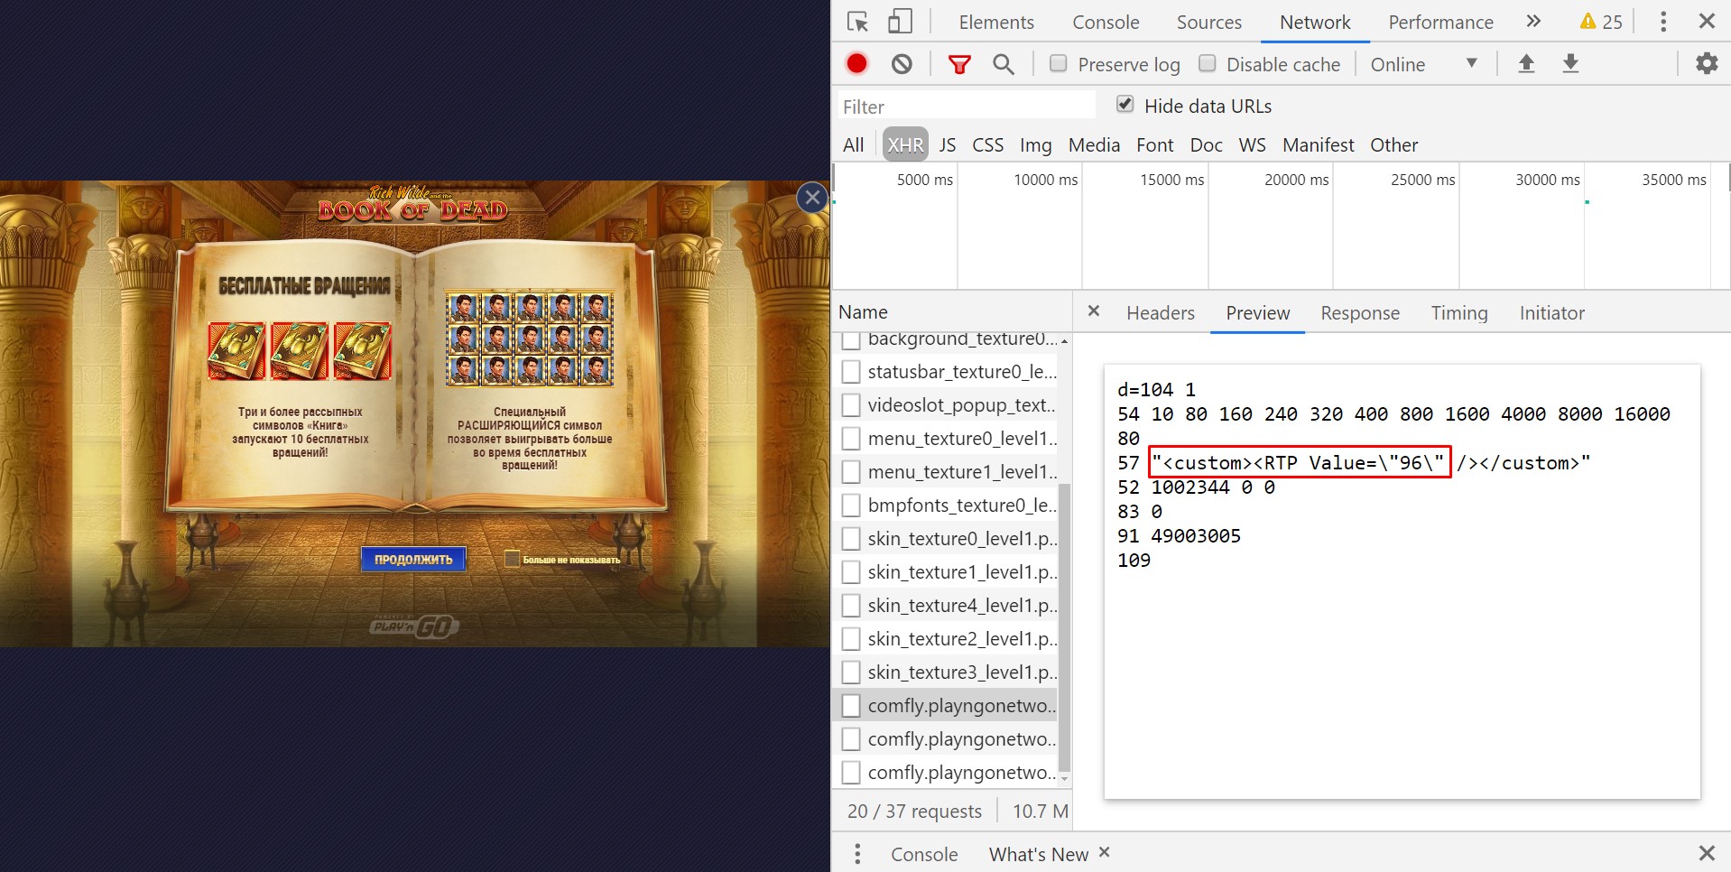This screenshot has width=1731, height=872.
Task: Click the blue ПРОДОЛЖИТЬ button
Action: pyautogui.click(x=413, y=559)
